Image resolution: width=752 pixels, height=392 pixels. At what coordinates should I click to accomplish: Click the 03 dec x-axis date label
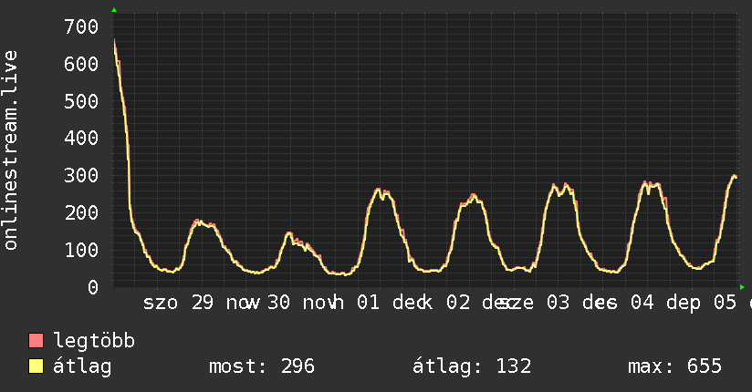pos(581,303)
